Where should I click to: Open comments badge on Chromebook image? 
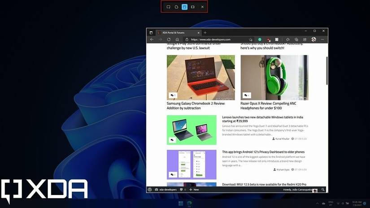pos(173,95)
